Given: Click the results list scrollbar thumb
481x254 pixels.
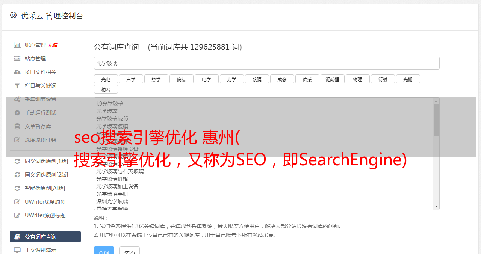Looking at the screenshot, I should [436, 120].
